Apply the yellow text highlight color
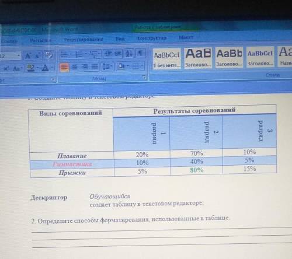The height and width of the screenshot is (259, 292). point(30,68)
